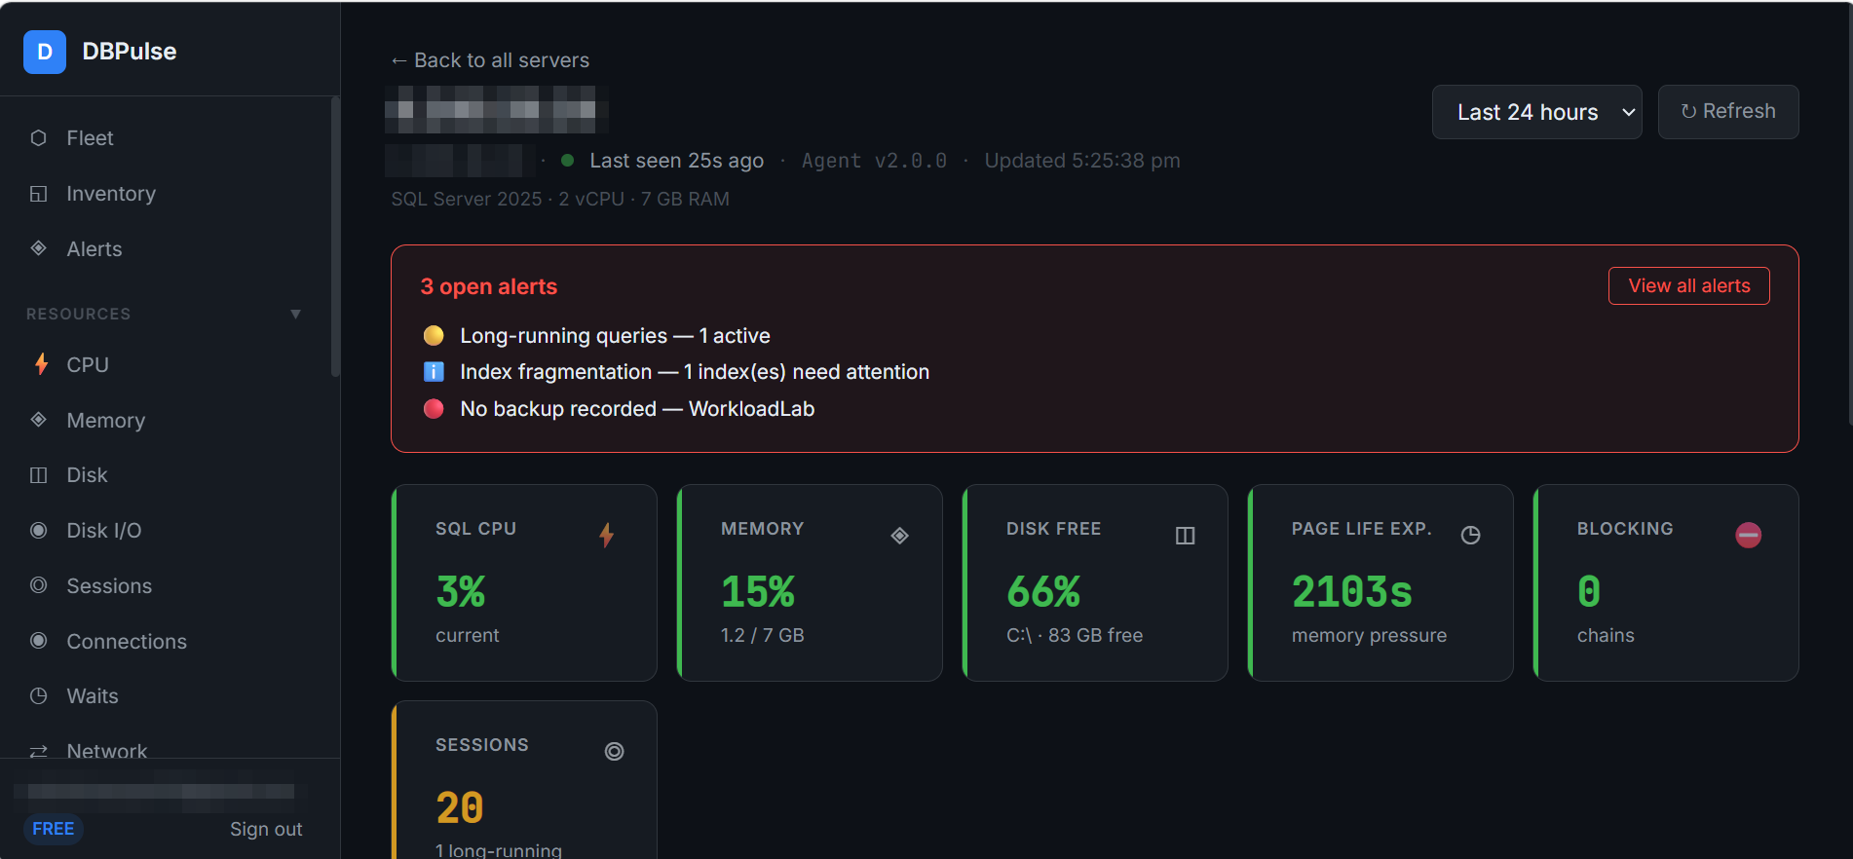Open Connections resource page

pyautogui.click(x=127, y=642)
